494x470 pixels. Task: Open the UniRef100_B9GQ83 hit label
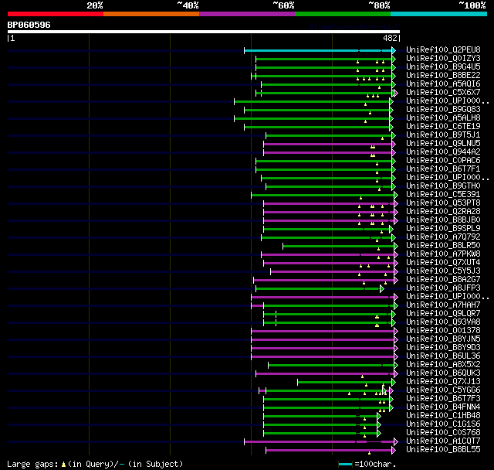[x=443, y=110]
